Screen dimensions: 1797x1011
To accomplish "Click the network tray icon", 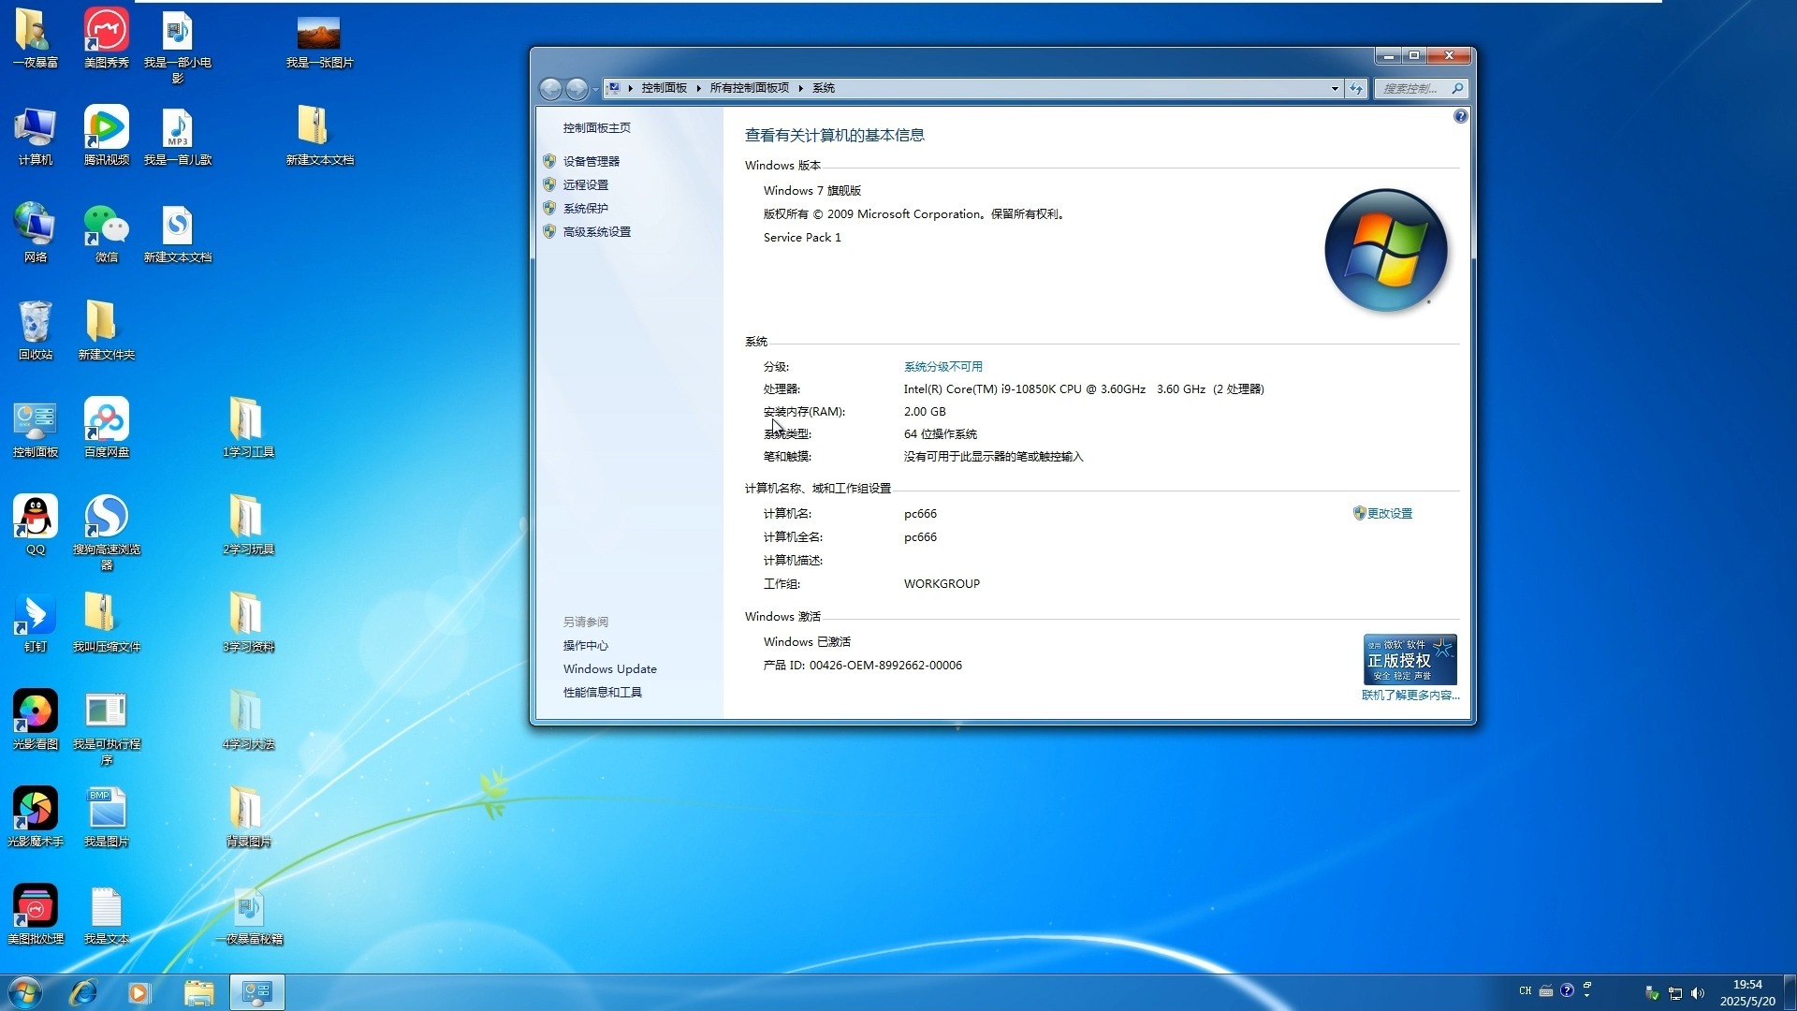I will point(1675,993).
